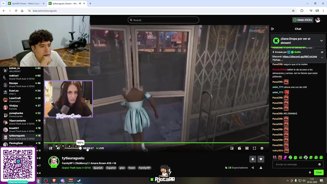The height and width of the screenshot is (184, 327).
Task: Reload the page
Action: [x=16, y=11]
